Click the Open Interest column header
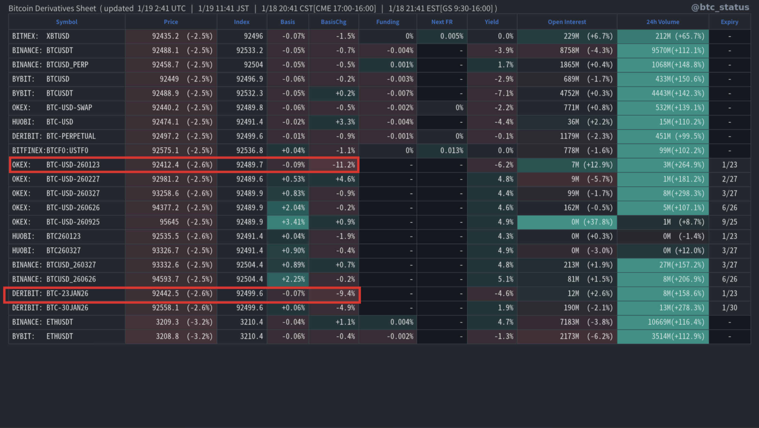The width and height of the screenshot is (759, 428). 566,22
